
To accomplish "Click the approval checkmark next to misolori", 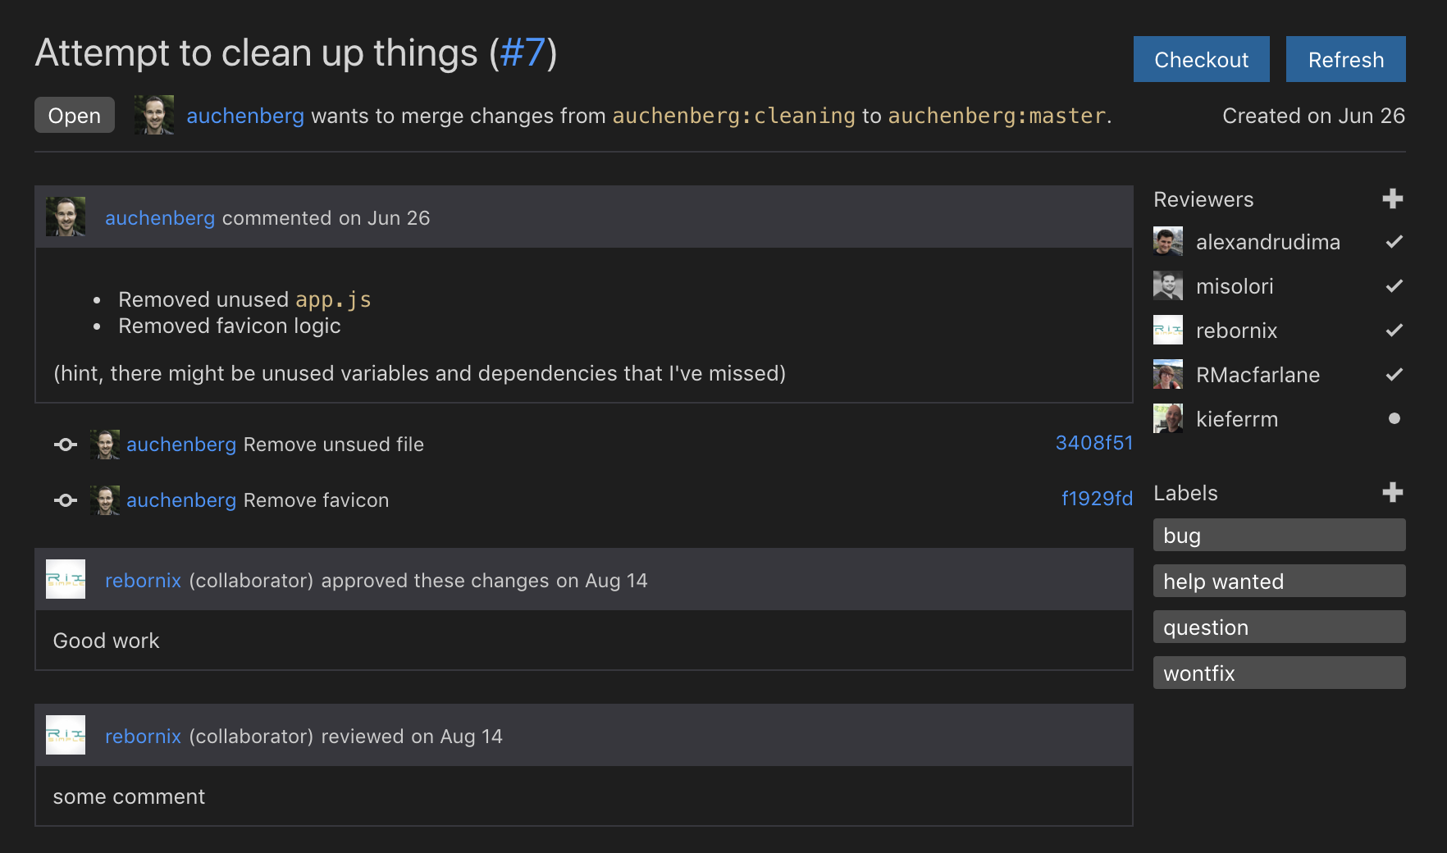I will coord(1393,285).
